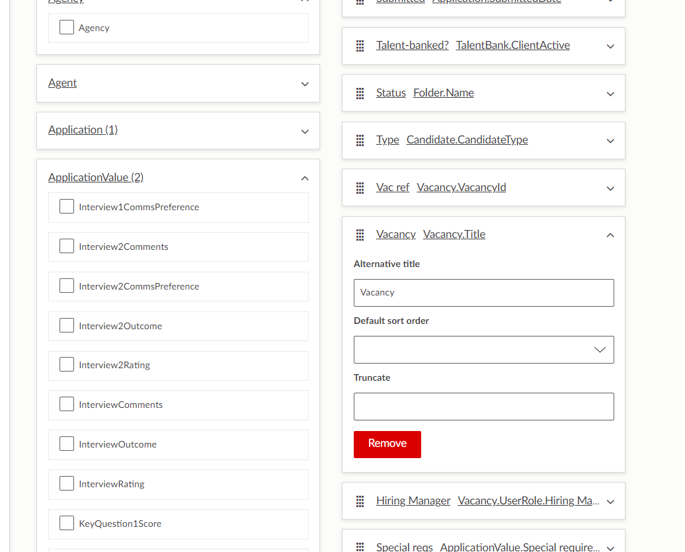Expand the Status Folder.Name column panel
Viewport: 685px width, 552px height.
610,93
